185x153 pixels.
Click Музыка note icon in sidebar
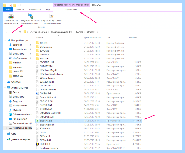click(10, 110)
